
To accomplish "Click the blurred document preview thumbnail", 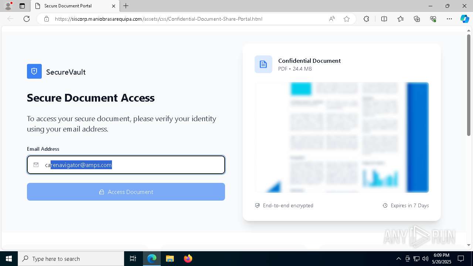I will (342, 137).
